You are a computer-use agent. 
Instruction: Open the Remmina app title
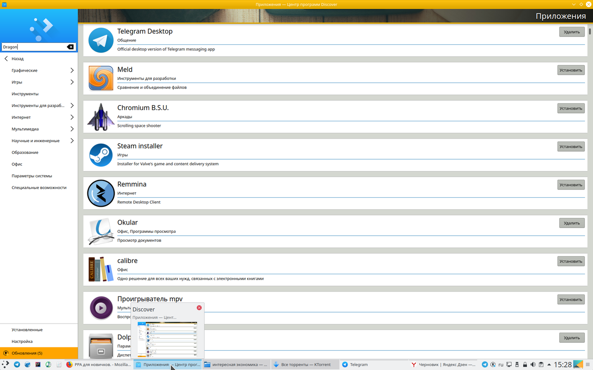131,184
